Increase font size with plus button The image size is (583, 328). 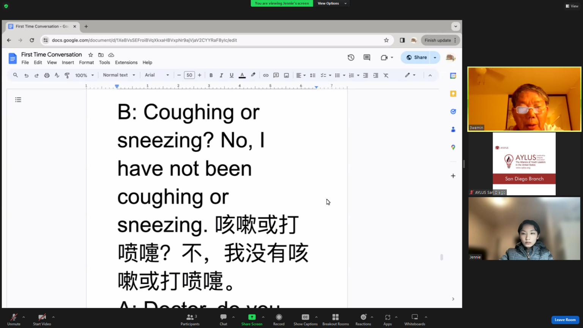(x=199, y=75)
